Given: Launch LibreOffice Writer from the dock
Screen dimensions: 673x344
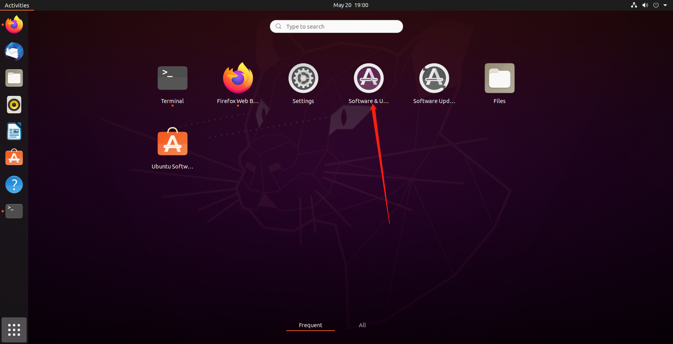Looking at the screenshot, I should 14,132.
